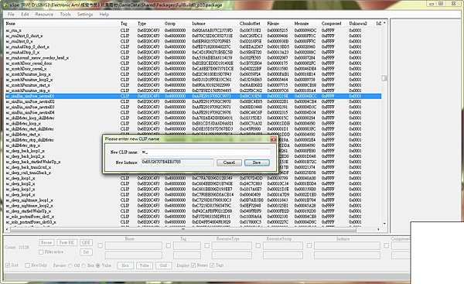Click the Revise button
The image size is (464, 284).
[x=46, y=242]
